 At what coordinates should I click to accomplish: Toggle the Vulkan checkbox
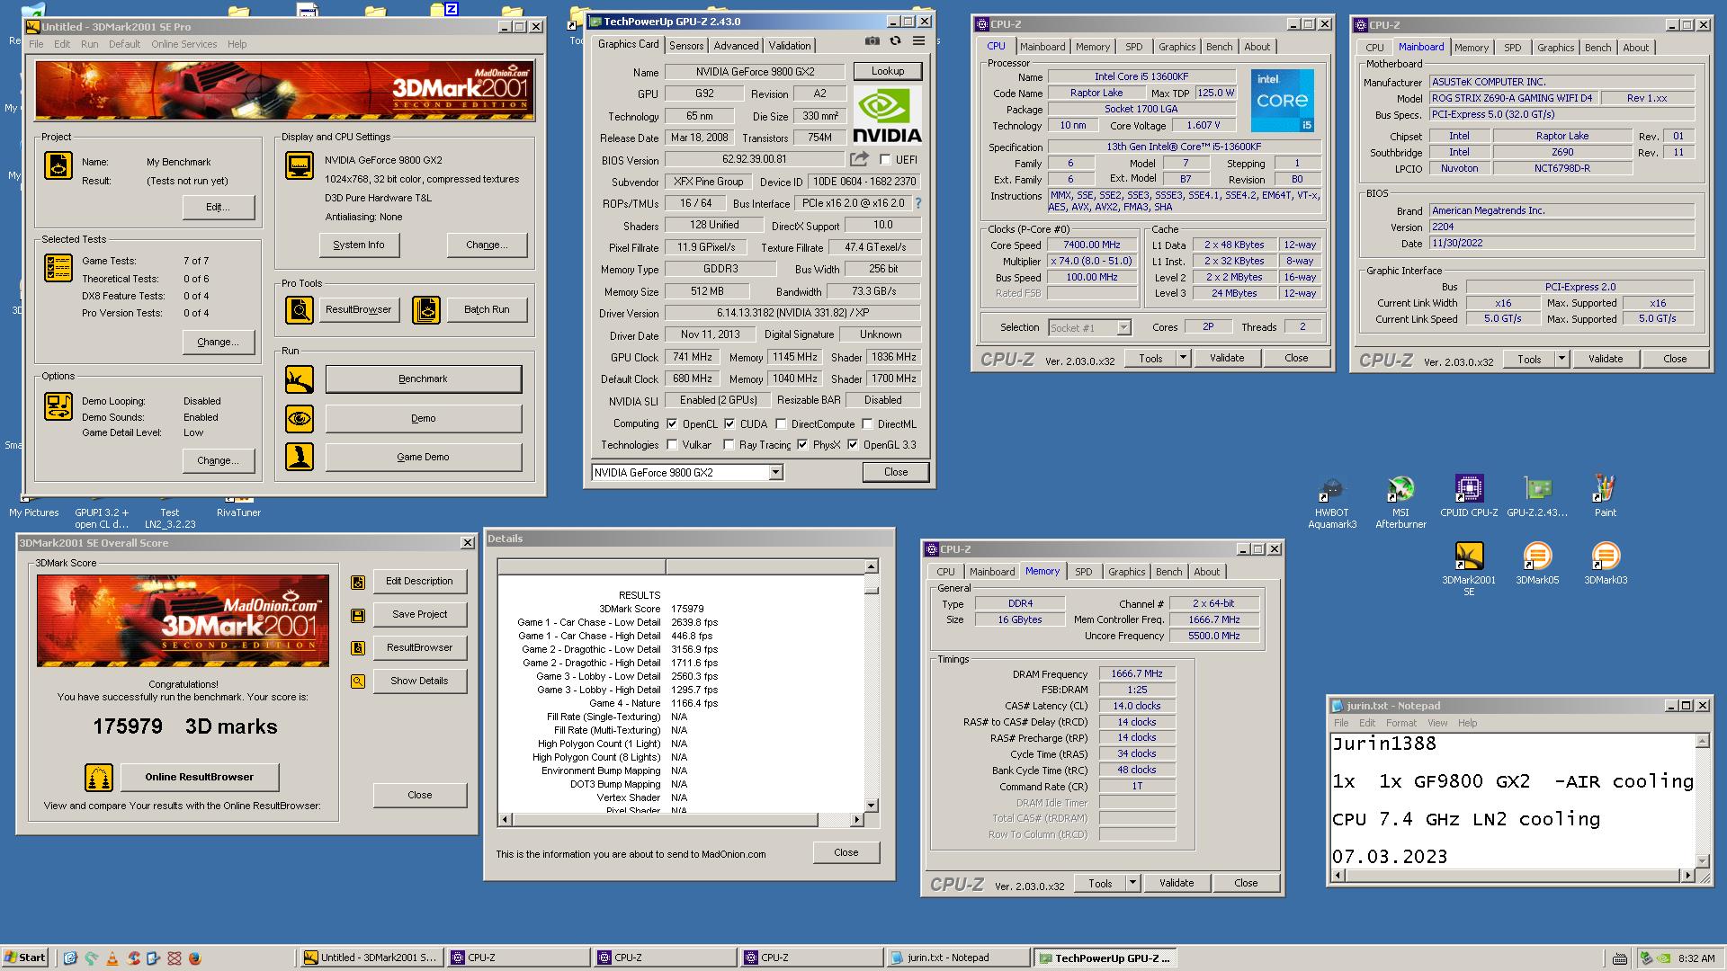coord(672,445)
